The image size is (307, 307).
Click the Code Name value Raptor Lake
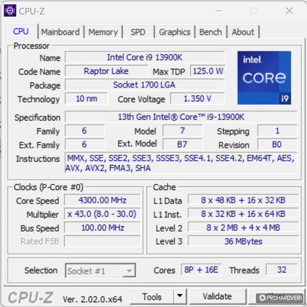tap(106, 71)
